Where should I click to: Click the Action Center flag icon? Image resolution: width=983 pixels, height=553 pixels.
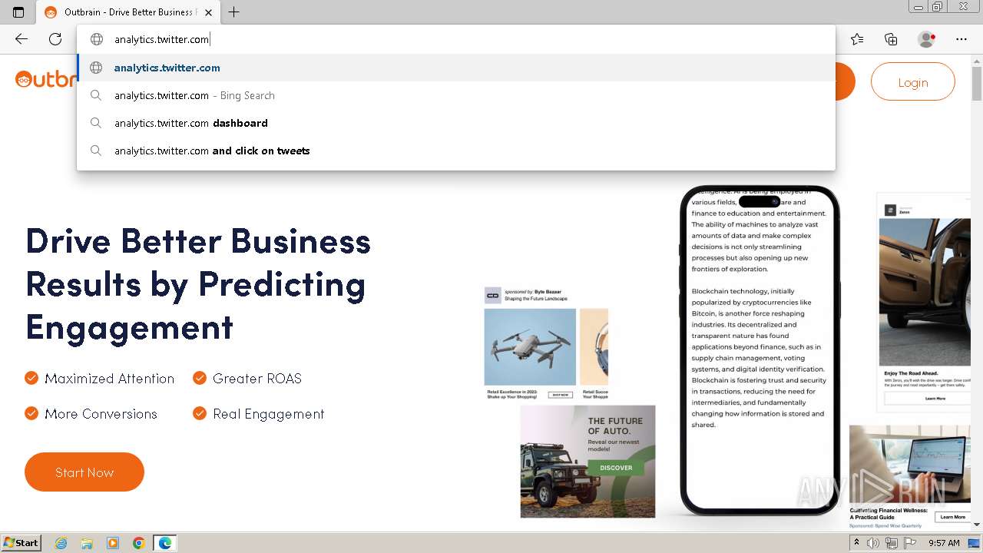point(909,543)
